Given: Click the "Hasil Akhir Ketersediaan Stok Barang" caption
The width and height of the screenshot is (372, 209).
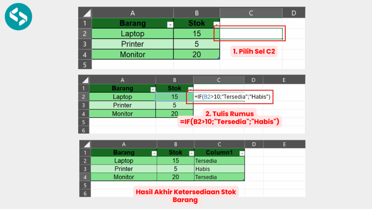Looking at the screenshot, I should 186,196.
